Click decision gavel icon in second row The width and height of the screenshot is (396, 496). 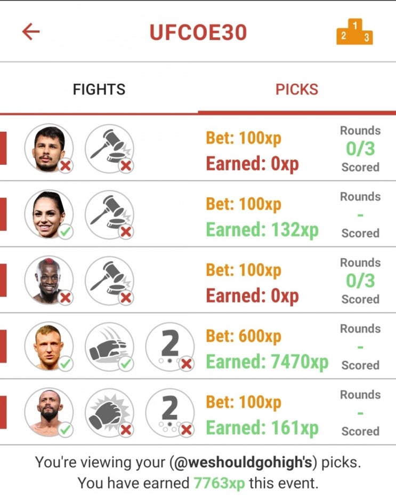109,214
